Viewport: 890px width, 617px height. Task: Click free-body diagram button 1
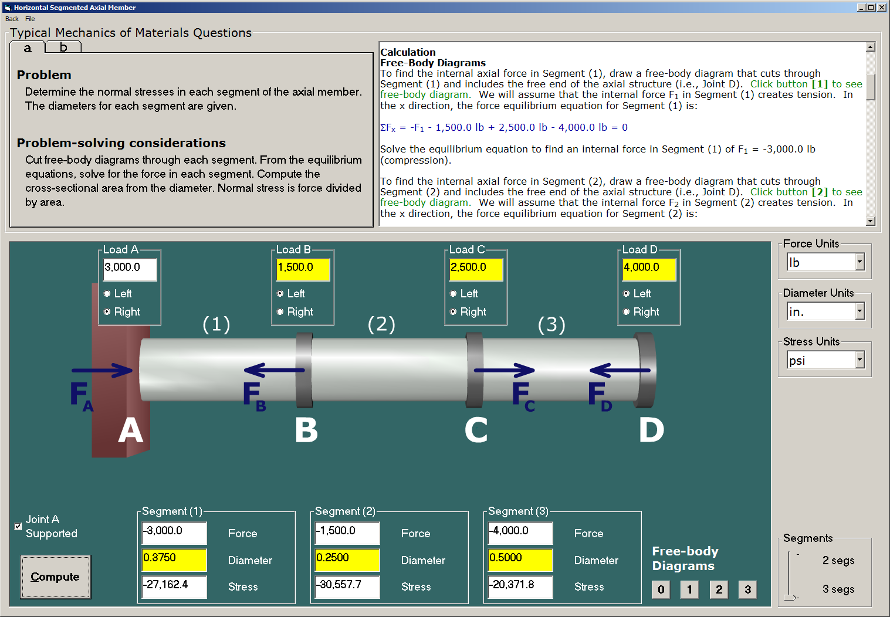point(689,589)
